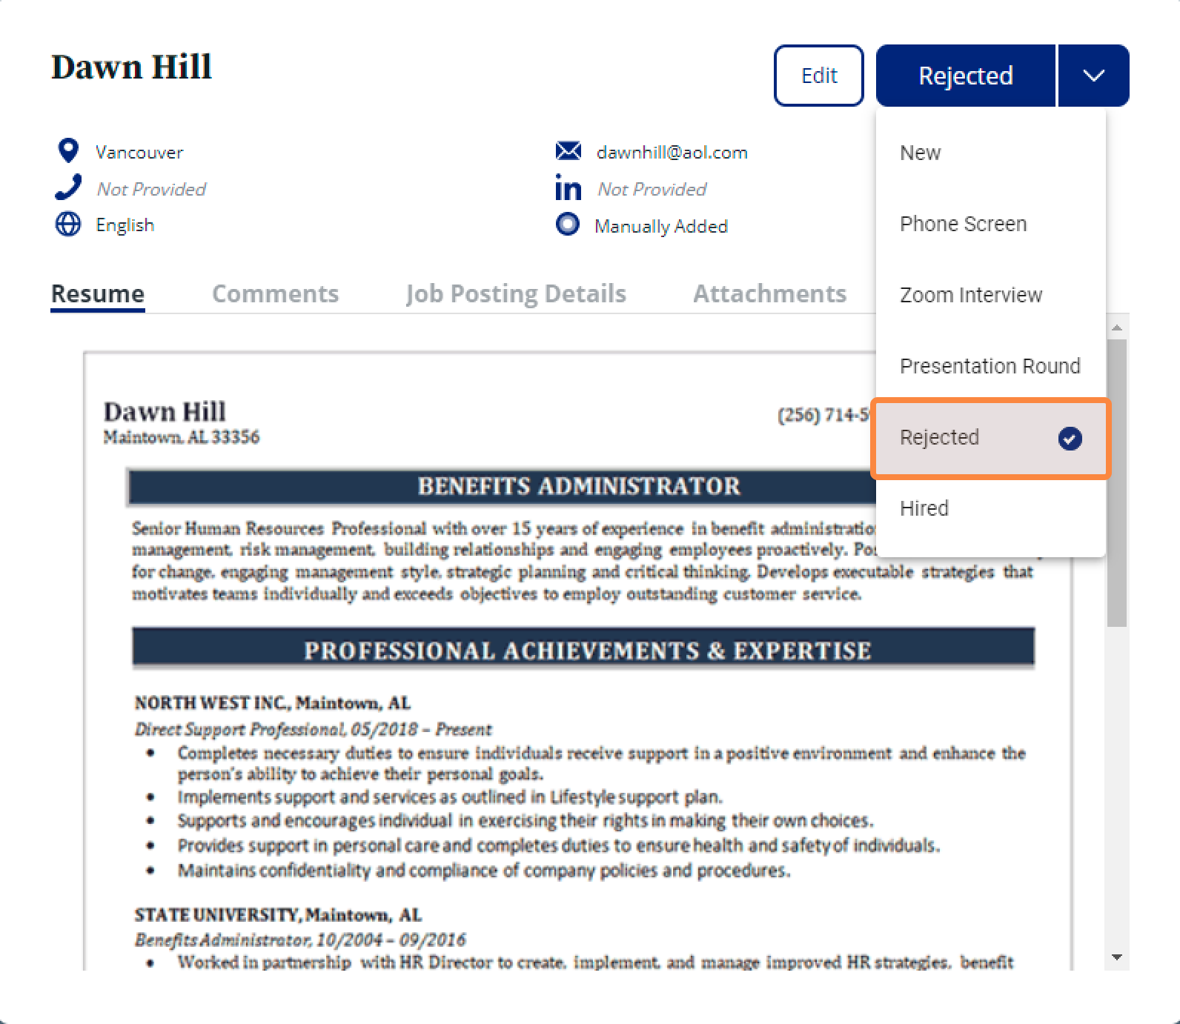This screenshot has width=1180, height=1024.
Task: Click LinkedIn Not Provided text
Action: coord(652,189)
